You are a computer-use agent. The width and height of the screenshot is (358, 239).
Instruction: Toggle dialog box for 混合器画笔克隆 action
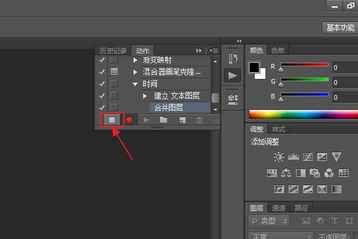tap(114, 72)
